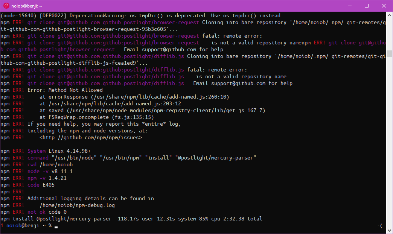This screenshot has width=393, height=234.
Task: Minimize the terminal window
Action: tap(349, 6)
